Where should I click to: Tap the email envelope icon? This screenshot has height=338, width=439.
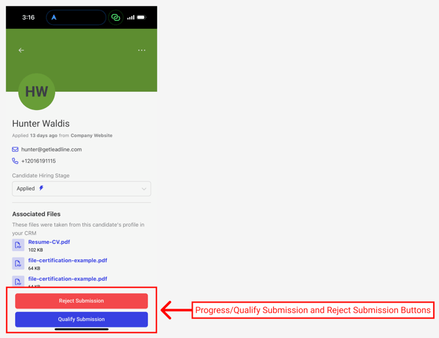[15, 149]
